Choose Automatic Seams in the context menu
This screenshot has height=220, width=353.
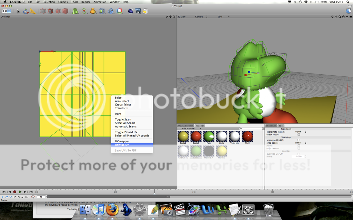point(132,126)
